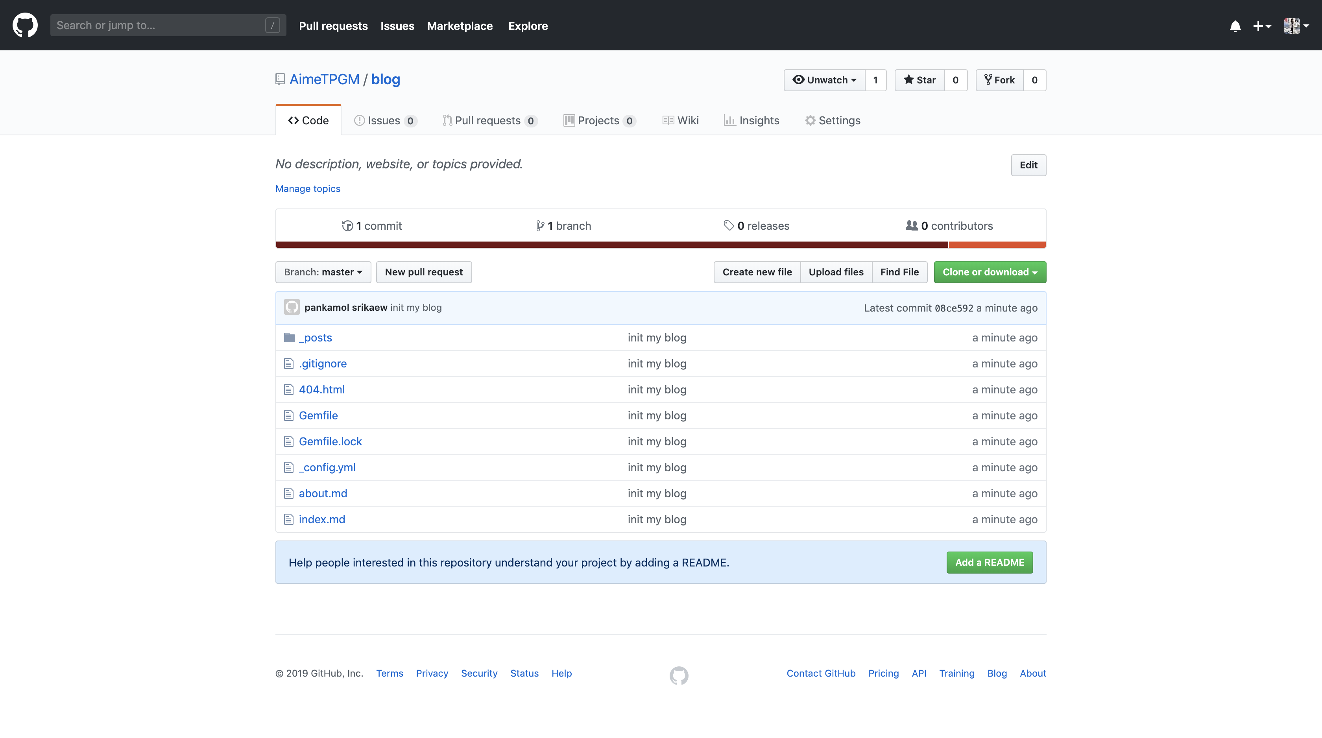This screenshot has height=738, width=1322.
Task: Click the 404.html file icon
Action: pos(289,389)
